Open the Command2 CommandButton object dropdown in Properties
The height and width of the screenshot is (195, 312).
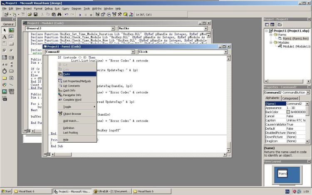[308, 92]
